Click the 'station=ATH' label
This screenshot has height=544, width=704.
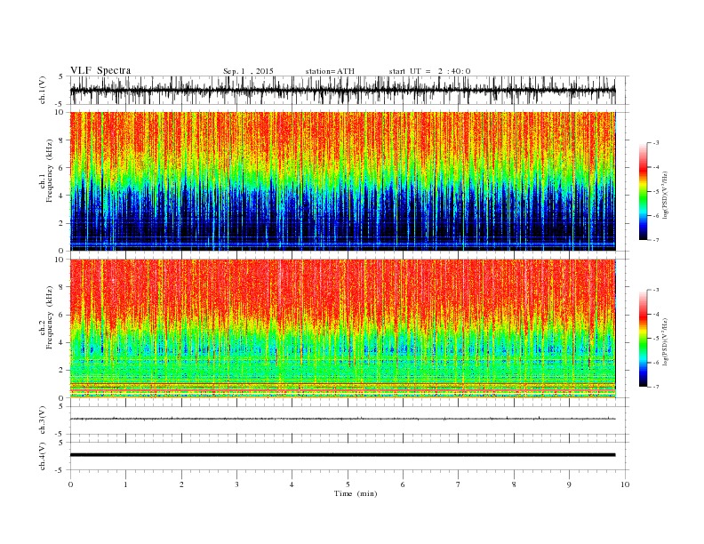point(330,71)
